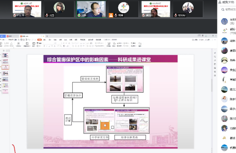Click the orange person icon on fourth video tile

(111, 15)
